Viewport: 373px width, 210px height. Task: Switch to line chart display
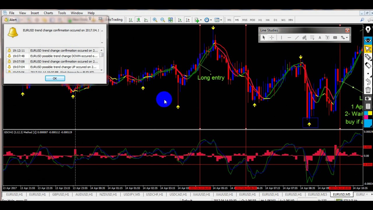pos(146,20)
